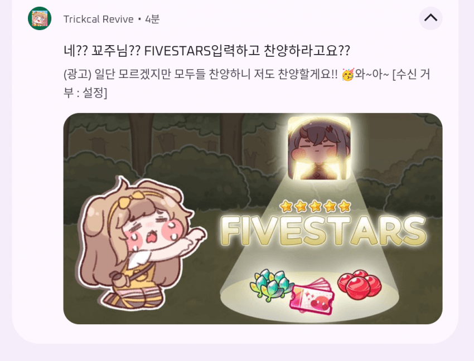Tap the party face emoji in message
Viewport: 474px width, 361px height.
pyautogui.click(x=347, y=74)
